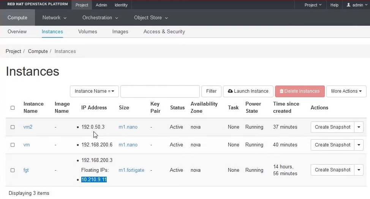Screen dimensions: 370x199
Task: Go to the Access & Security tab
Action: pyautogui.click(x=164, y=32)
